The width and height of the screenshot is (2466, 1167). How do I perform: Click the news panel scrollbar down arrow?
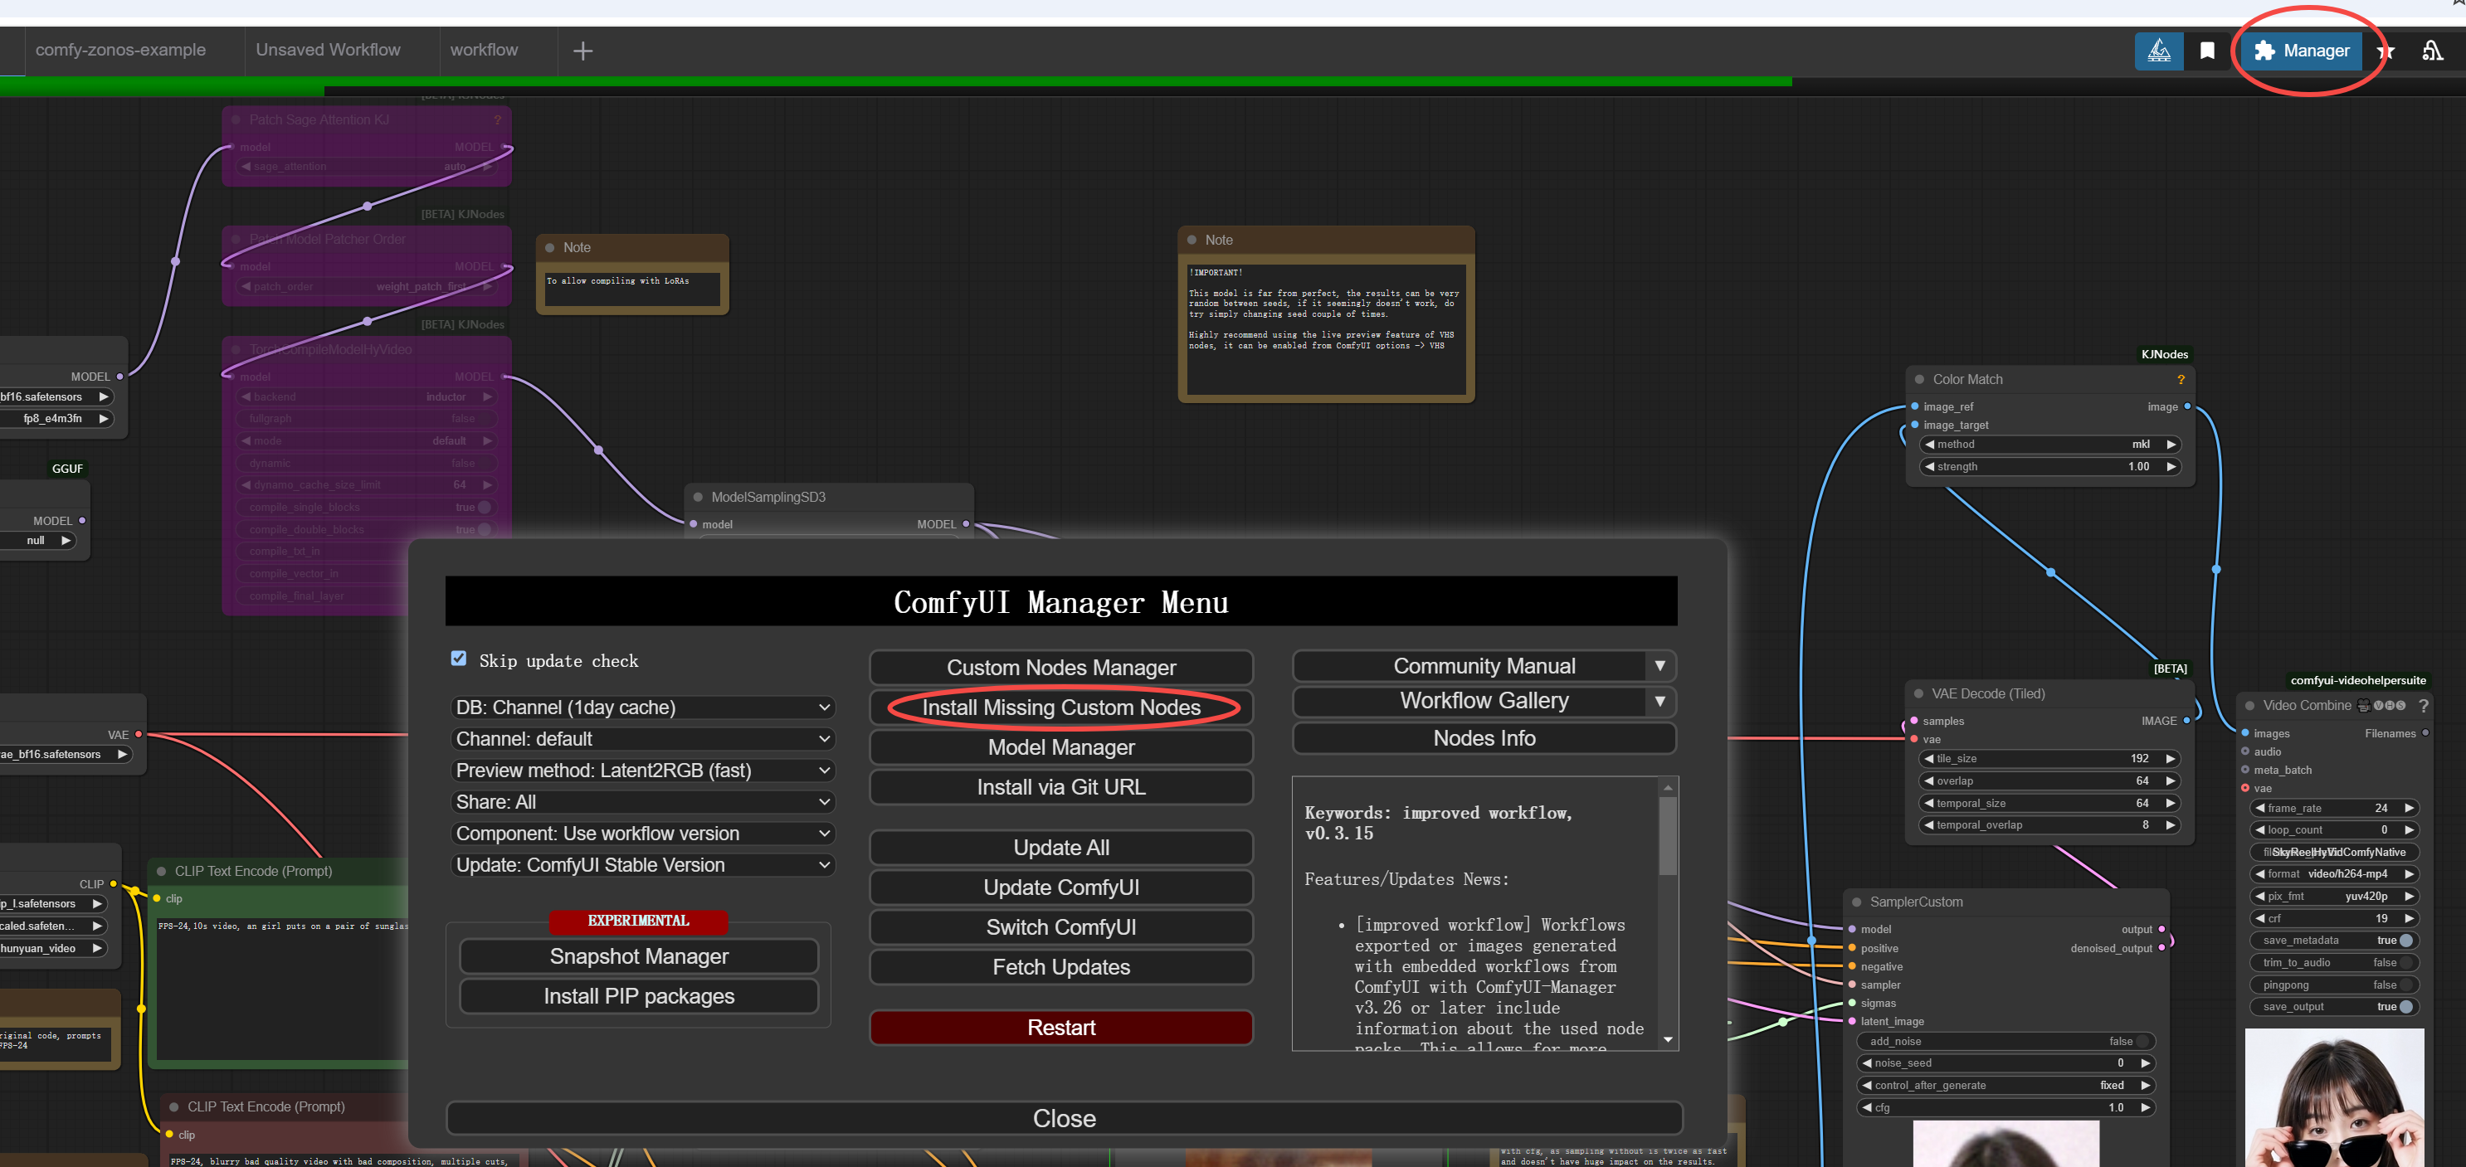[1668, 1040]
